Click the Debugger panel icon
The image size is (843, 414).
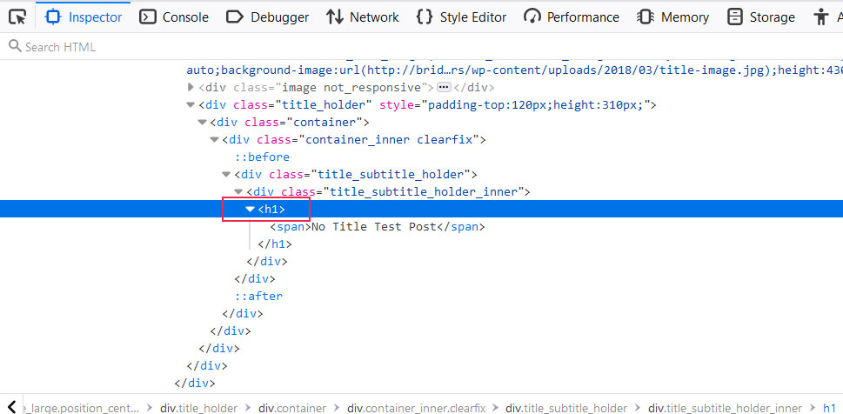(234, 17)
